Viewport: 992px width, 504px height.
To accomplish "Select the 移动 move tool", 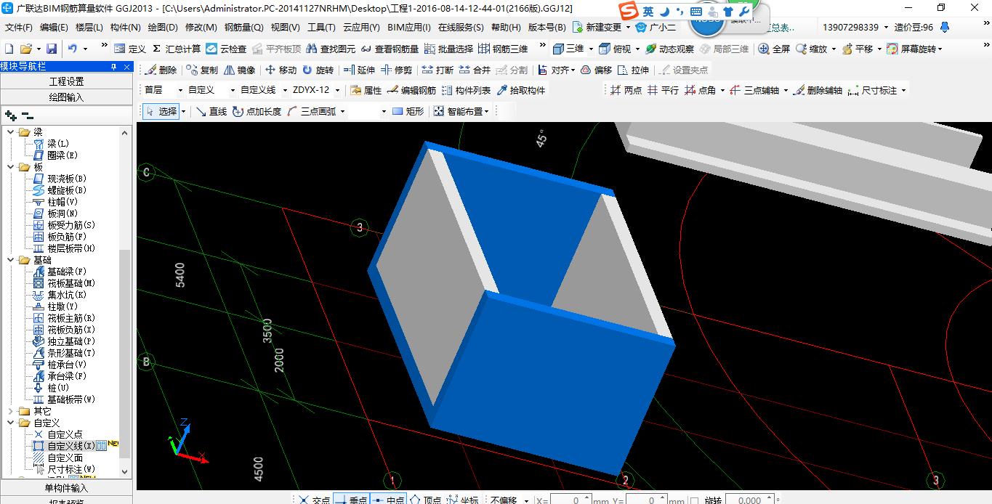I will [x=281, y=70].
